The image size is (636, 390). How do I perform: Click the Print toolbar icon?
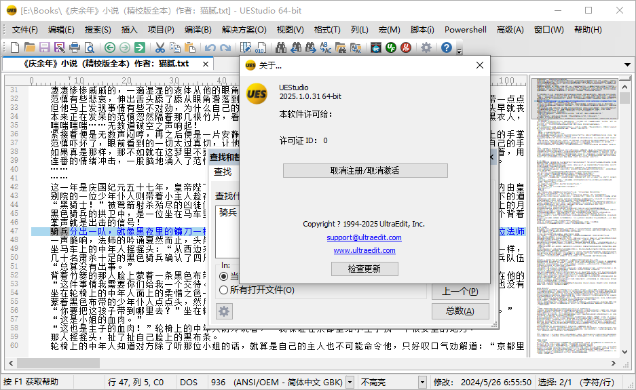coord(75,47)
